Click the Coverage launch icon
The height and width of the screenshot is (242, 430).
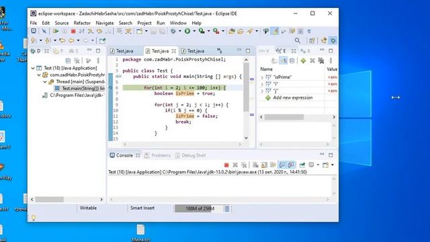click(202, 31)
